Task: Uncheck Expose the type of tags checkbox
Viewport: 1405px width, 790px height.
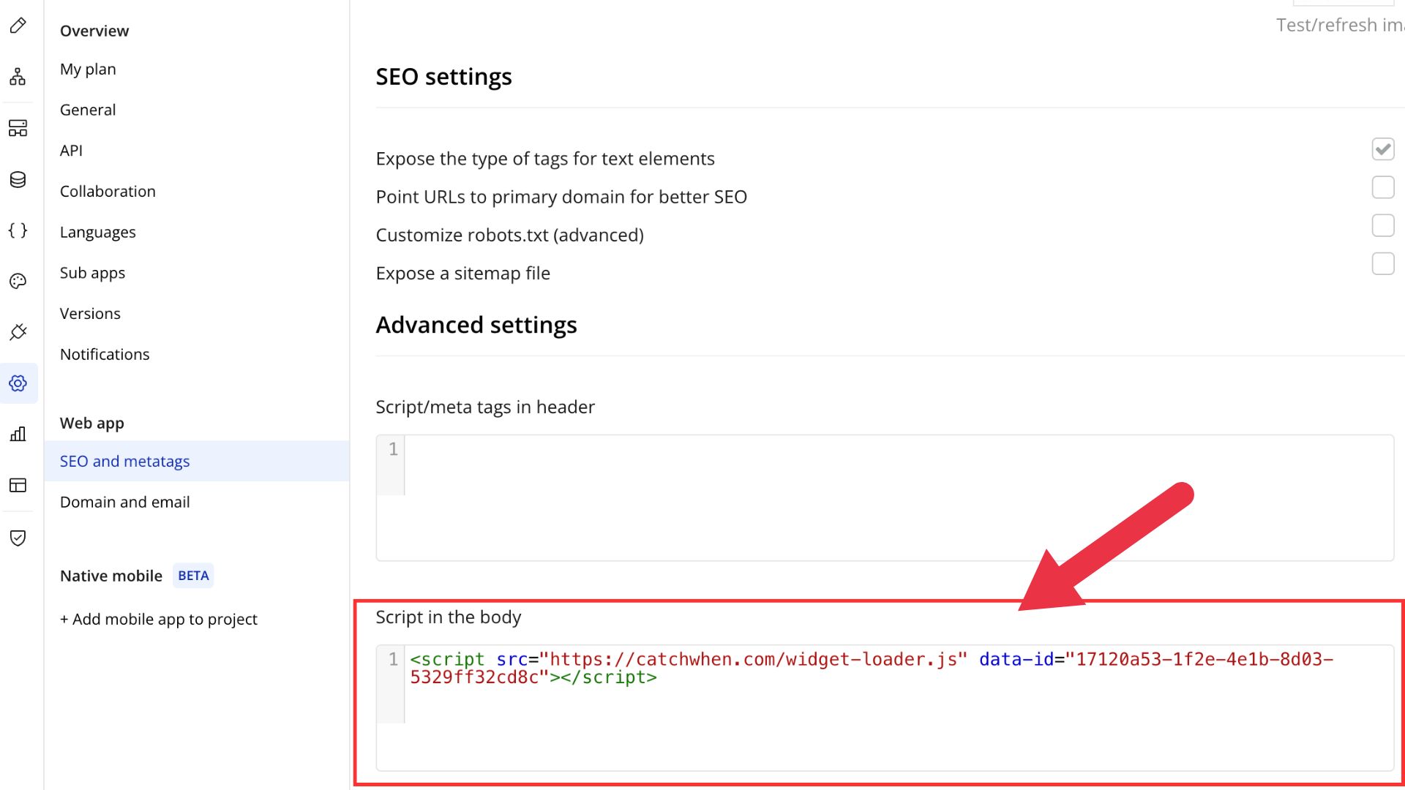Action: coord(1383,149)
